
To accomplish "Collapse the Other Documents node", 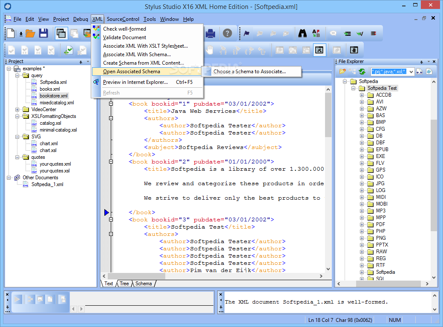I will [9, 178].
